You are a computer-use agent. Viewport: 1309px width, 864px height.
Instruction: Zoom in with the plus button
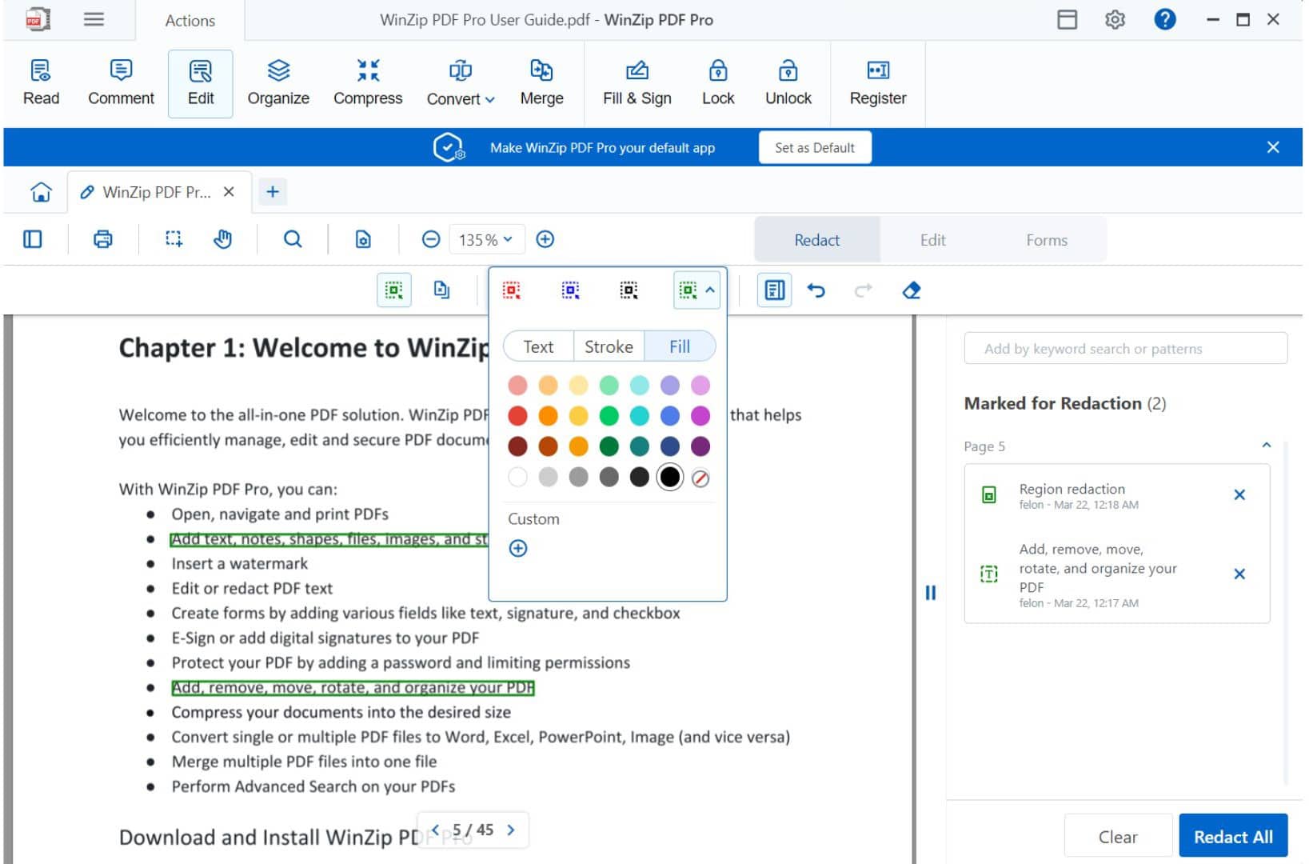coord(545,239)
